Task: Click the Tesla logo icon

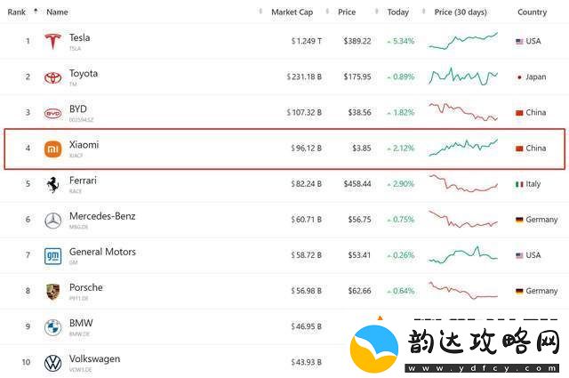Action: [x=52, y=41]
